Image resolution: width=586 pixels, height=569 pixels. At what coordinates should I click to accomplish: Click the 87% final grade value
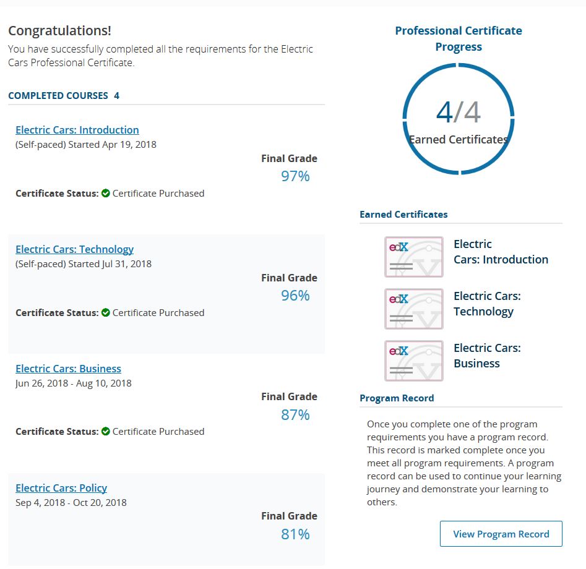(x=295, y=415)
